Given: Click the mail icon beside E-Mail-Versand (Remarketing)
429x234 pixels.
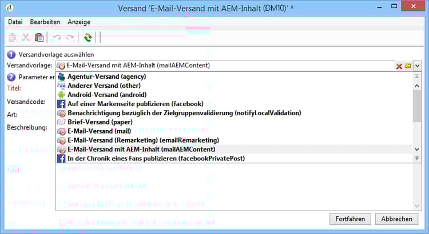Looking at the screenshot, I should 61,140.
